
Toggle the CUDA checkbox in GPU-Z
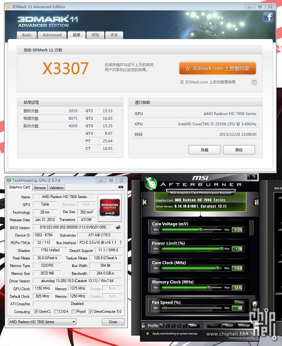pyautogui.click(x=56, y=311)
